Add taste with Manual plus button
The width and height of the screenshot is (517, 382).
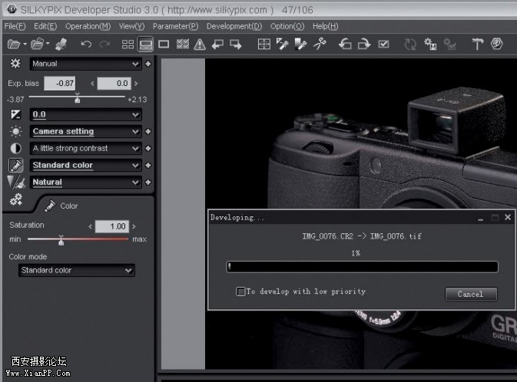tap(148, 64)
